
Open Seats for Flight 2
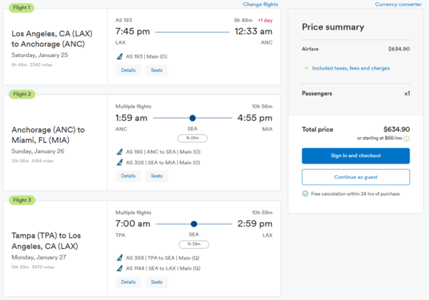tap(157, 176)
